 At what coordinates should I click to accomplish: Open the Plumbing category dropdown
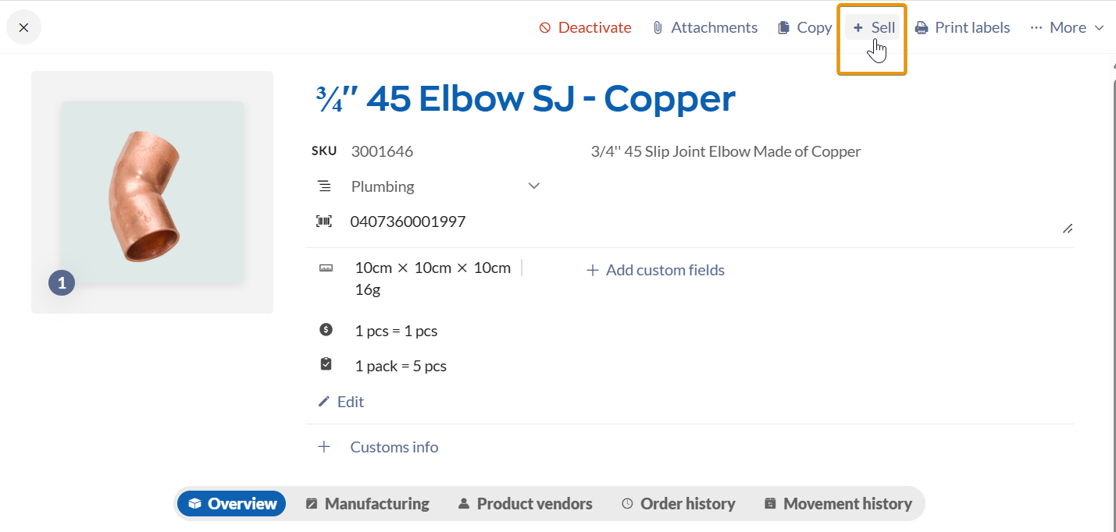coord(534,186)
